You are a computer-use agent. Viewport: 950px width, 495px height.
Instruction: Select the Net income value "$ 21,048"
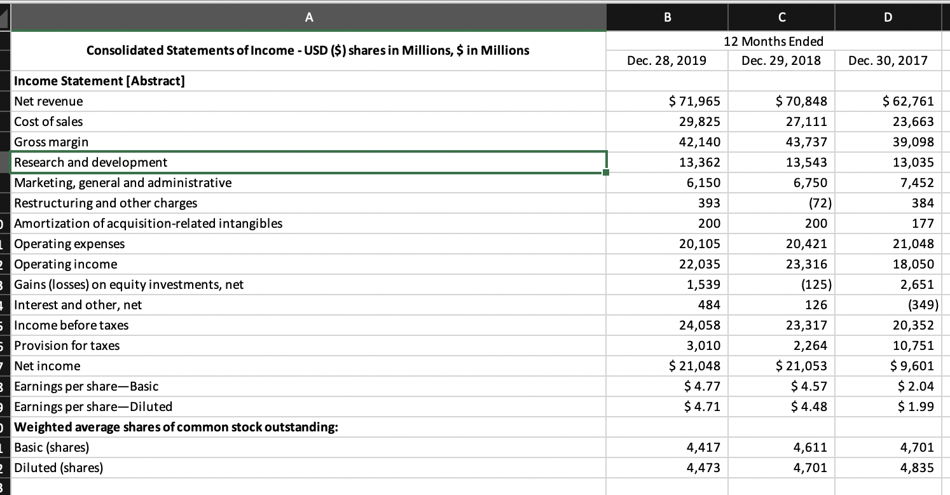click(666, 366)
